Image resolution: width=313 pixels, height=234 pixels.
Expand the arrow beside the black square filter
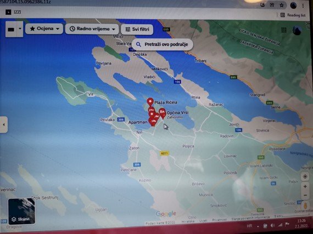point(20,28)
